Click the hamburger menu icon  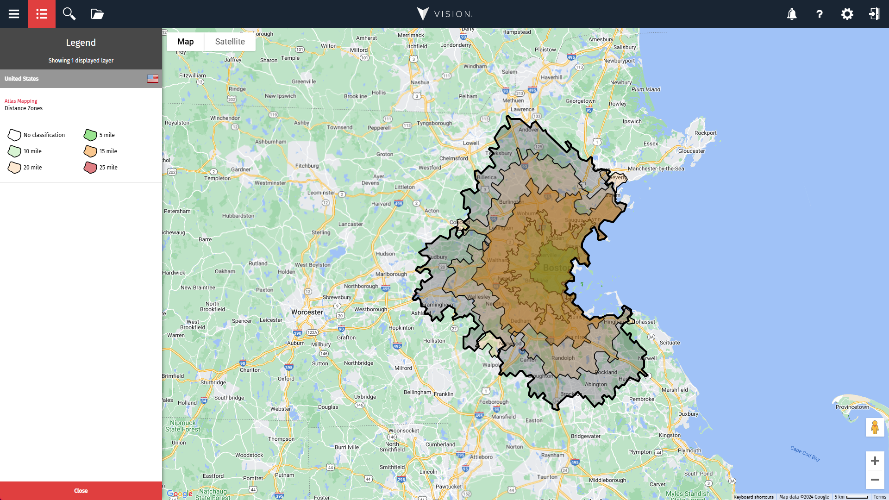pyautogui.click(x=13, y=13)
